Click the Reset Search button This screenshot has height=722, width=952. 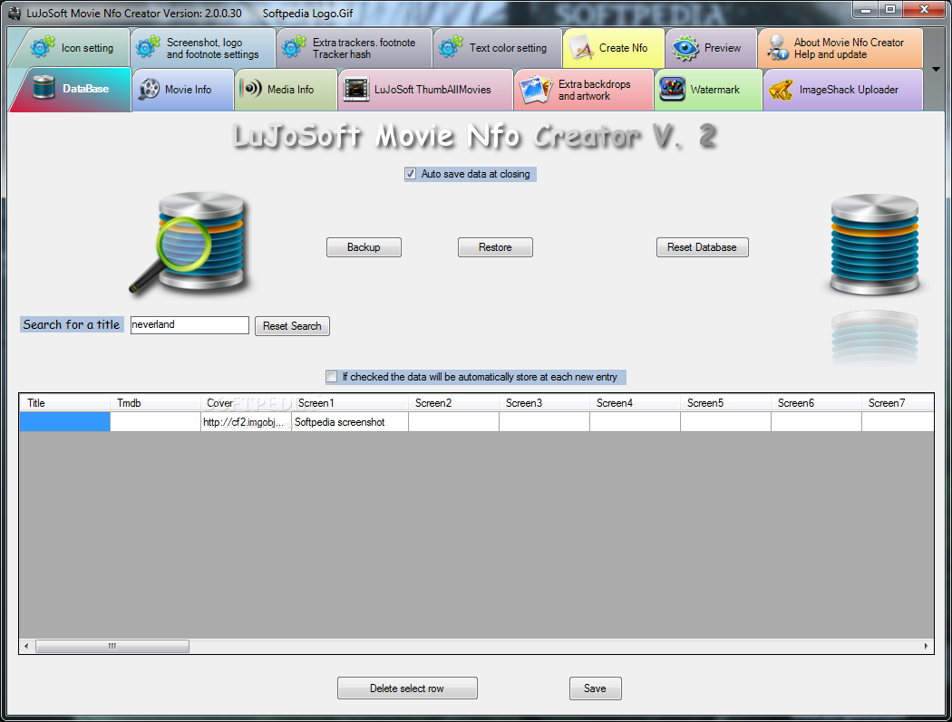pos(292,326)
